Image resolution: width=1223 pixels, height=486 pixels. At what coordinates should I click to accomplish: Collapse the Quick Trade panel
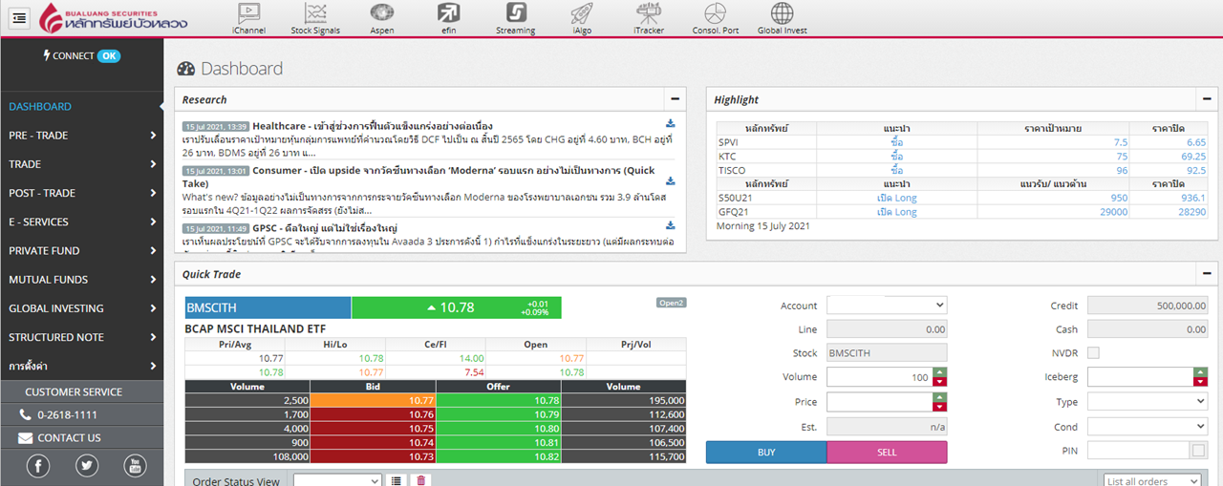point(1209,274)
